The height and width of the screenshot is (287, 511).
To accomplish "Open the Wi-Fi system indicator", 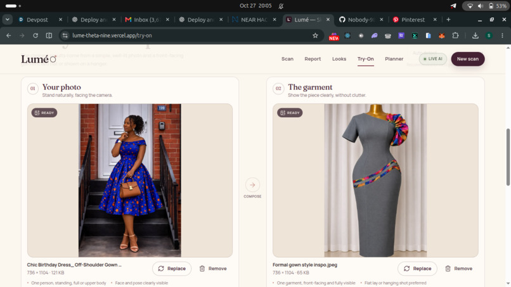I will coord(470,6).
